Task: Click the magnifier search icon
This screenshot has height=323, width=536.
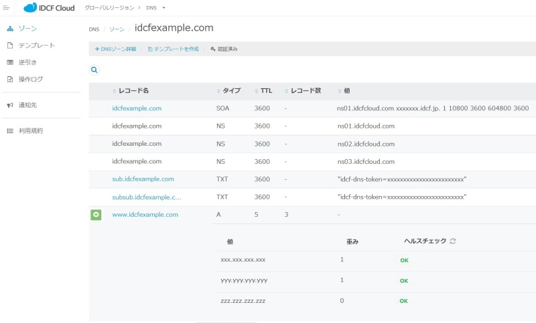Action: coord(94,70)
